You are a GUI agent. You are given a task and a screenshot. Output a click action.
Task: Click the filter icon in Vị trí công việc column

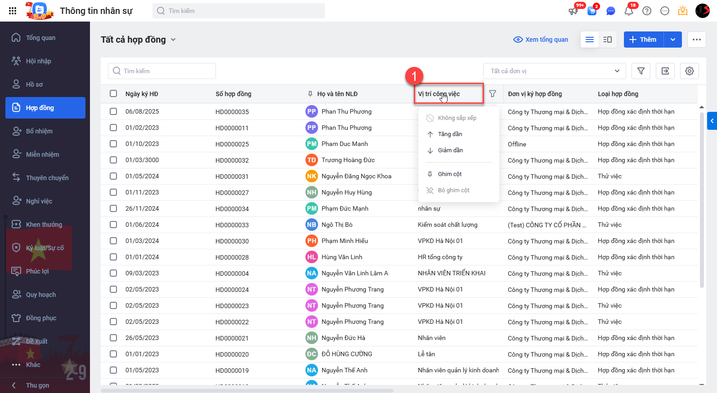pyautogui.click(x=493, y=94)
